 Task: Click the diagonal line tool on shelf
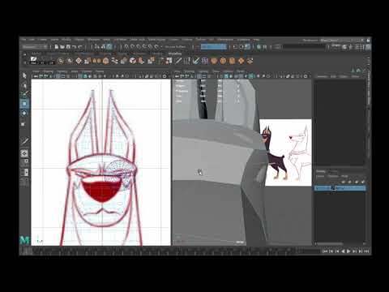click(x=178, y=61)
